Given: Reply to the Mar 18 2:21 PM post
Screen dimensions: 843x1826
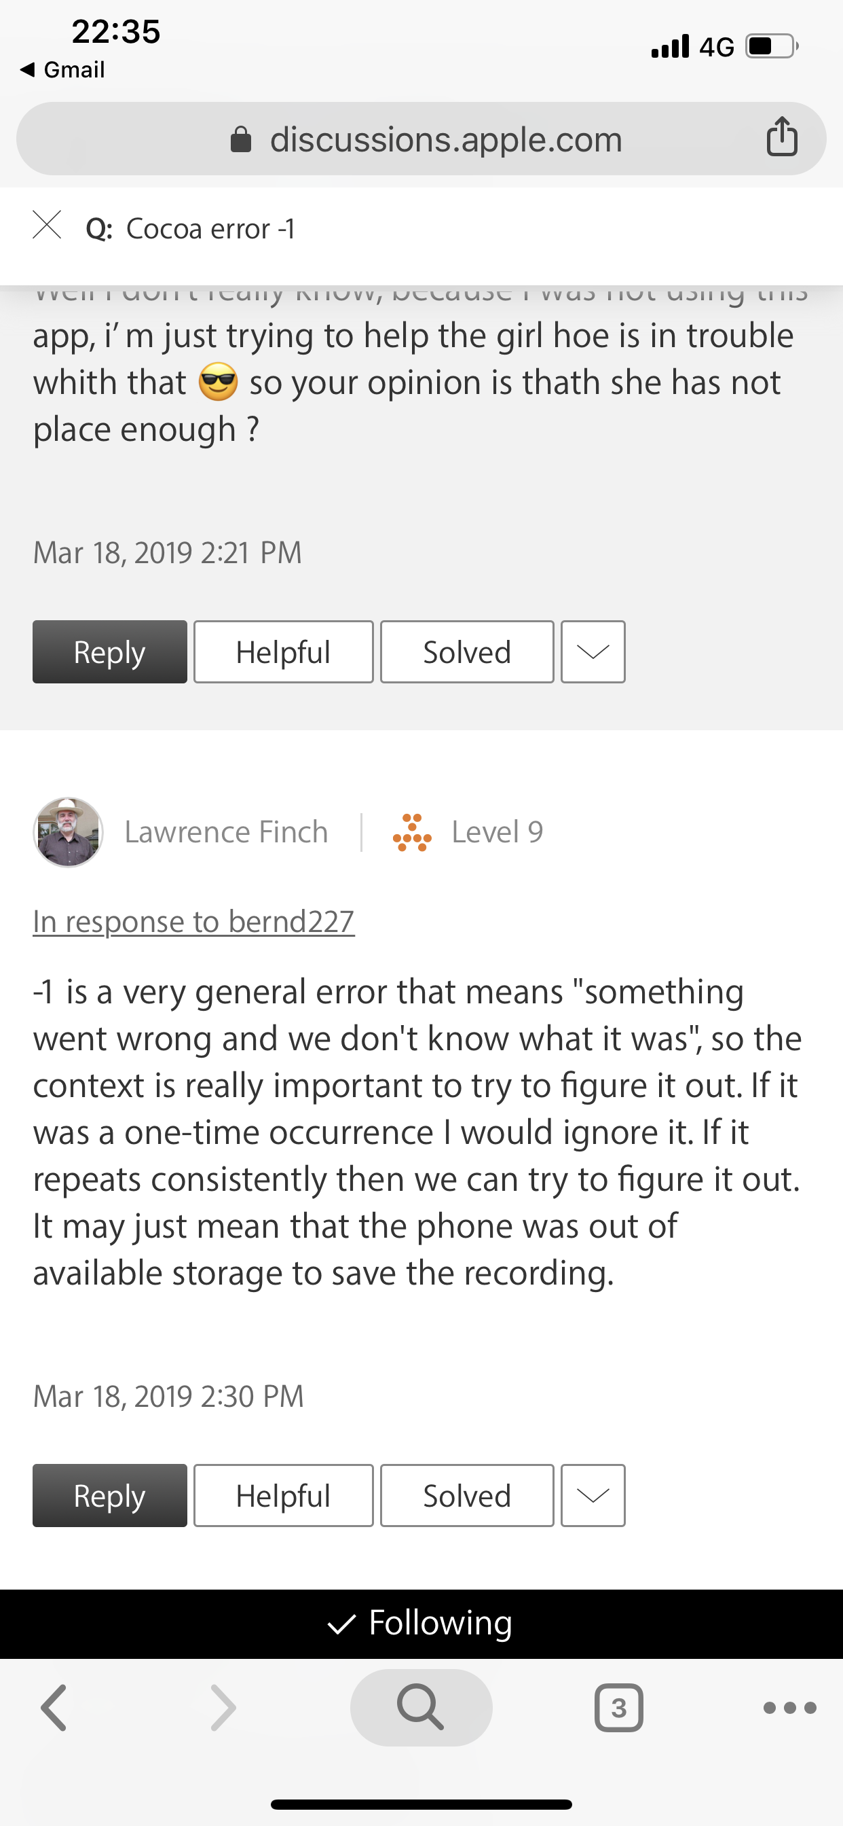Looking at the screenshot, I should (x=110, y=652).
